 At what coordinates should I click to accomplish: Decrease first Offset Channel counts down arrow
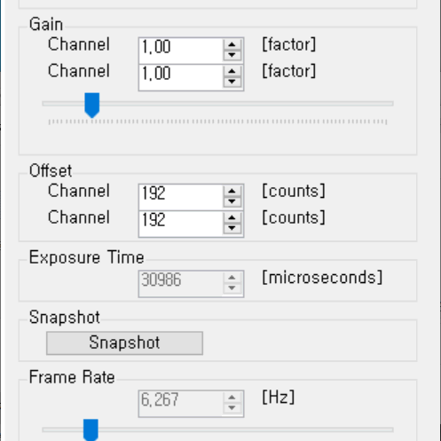[x=232, y=201]
